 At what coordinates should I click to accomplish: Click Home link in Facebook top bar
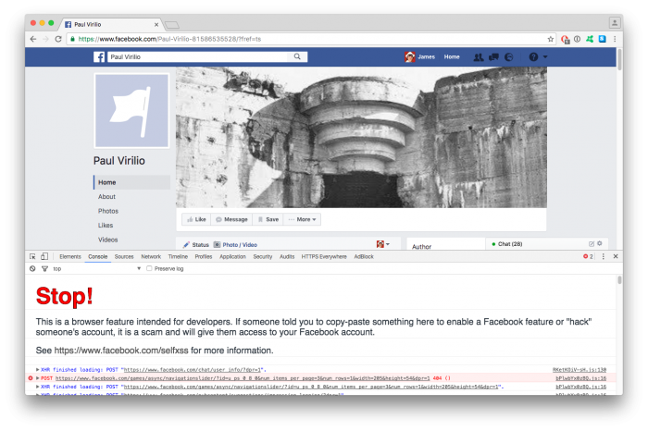tap(452, 57)
